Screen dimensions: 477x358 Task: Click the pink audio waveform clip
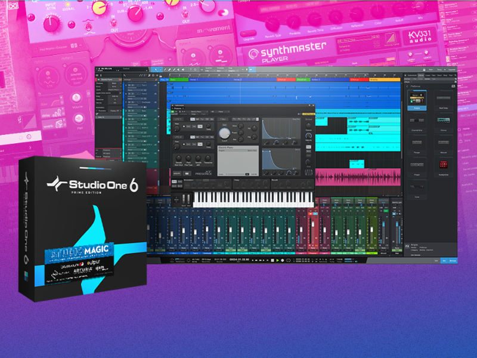[358, 177]
